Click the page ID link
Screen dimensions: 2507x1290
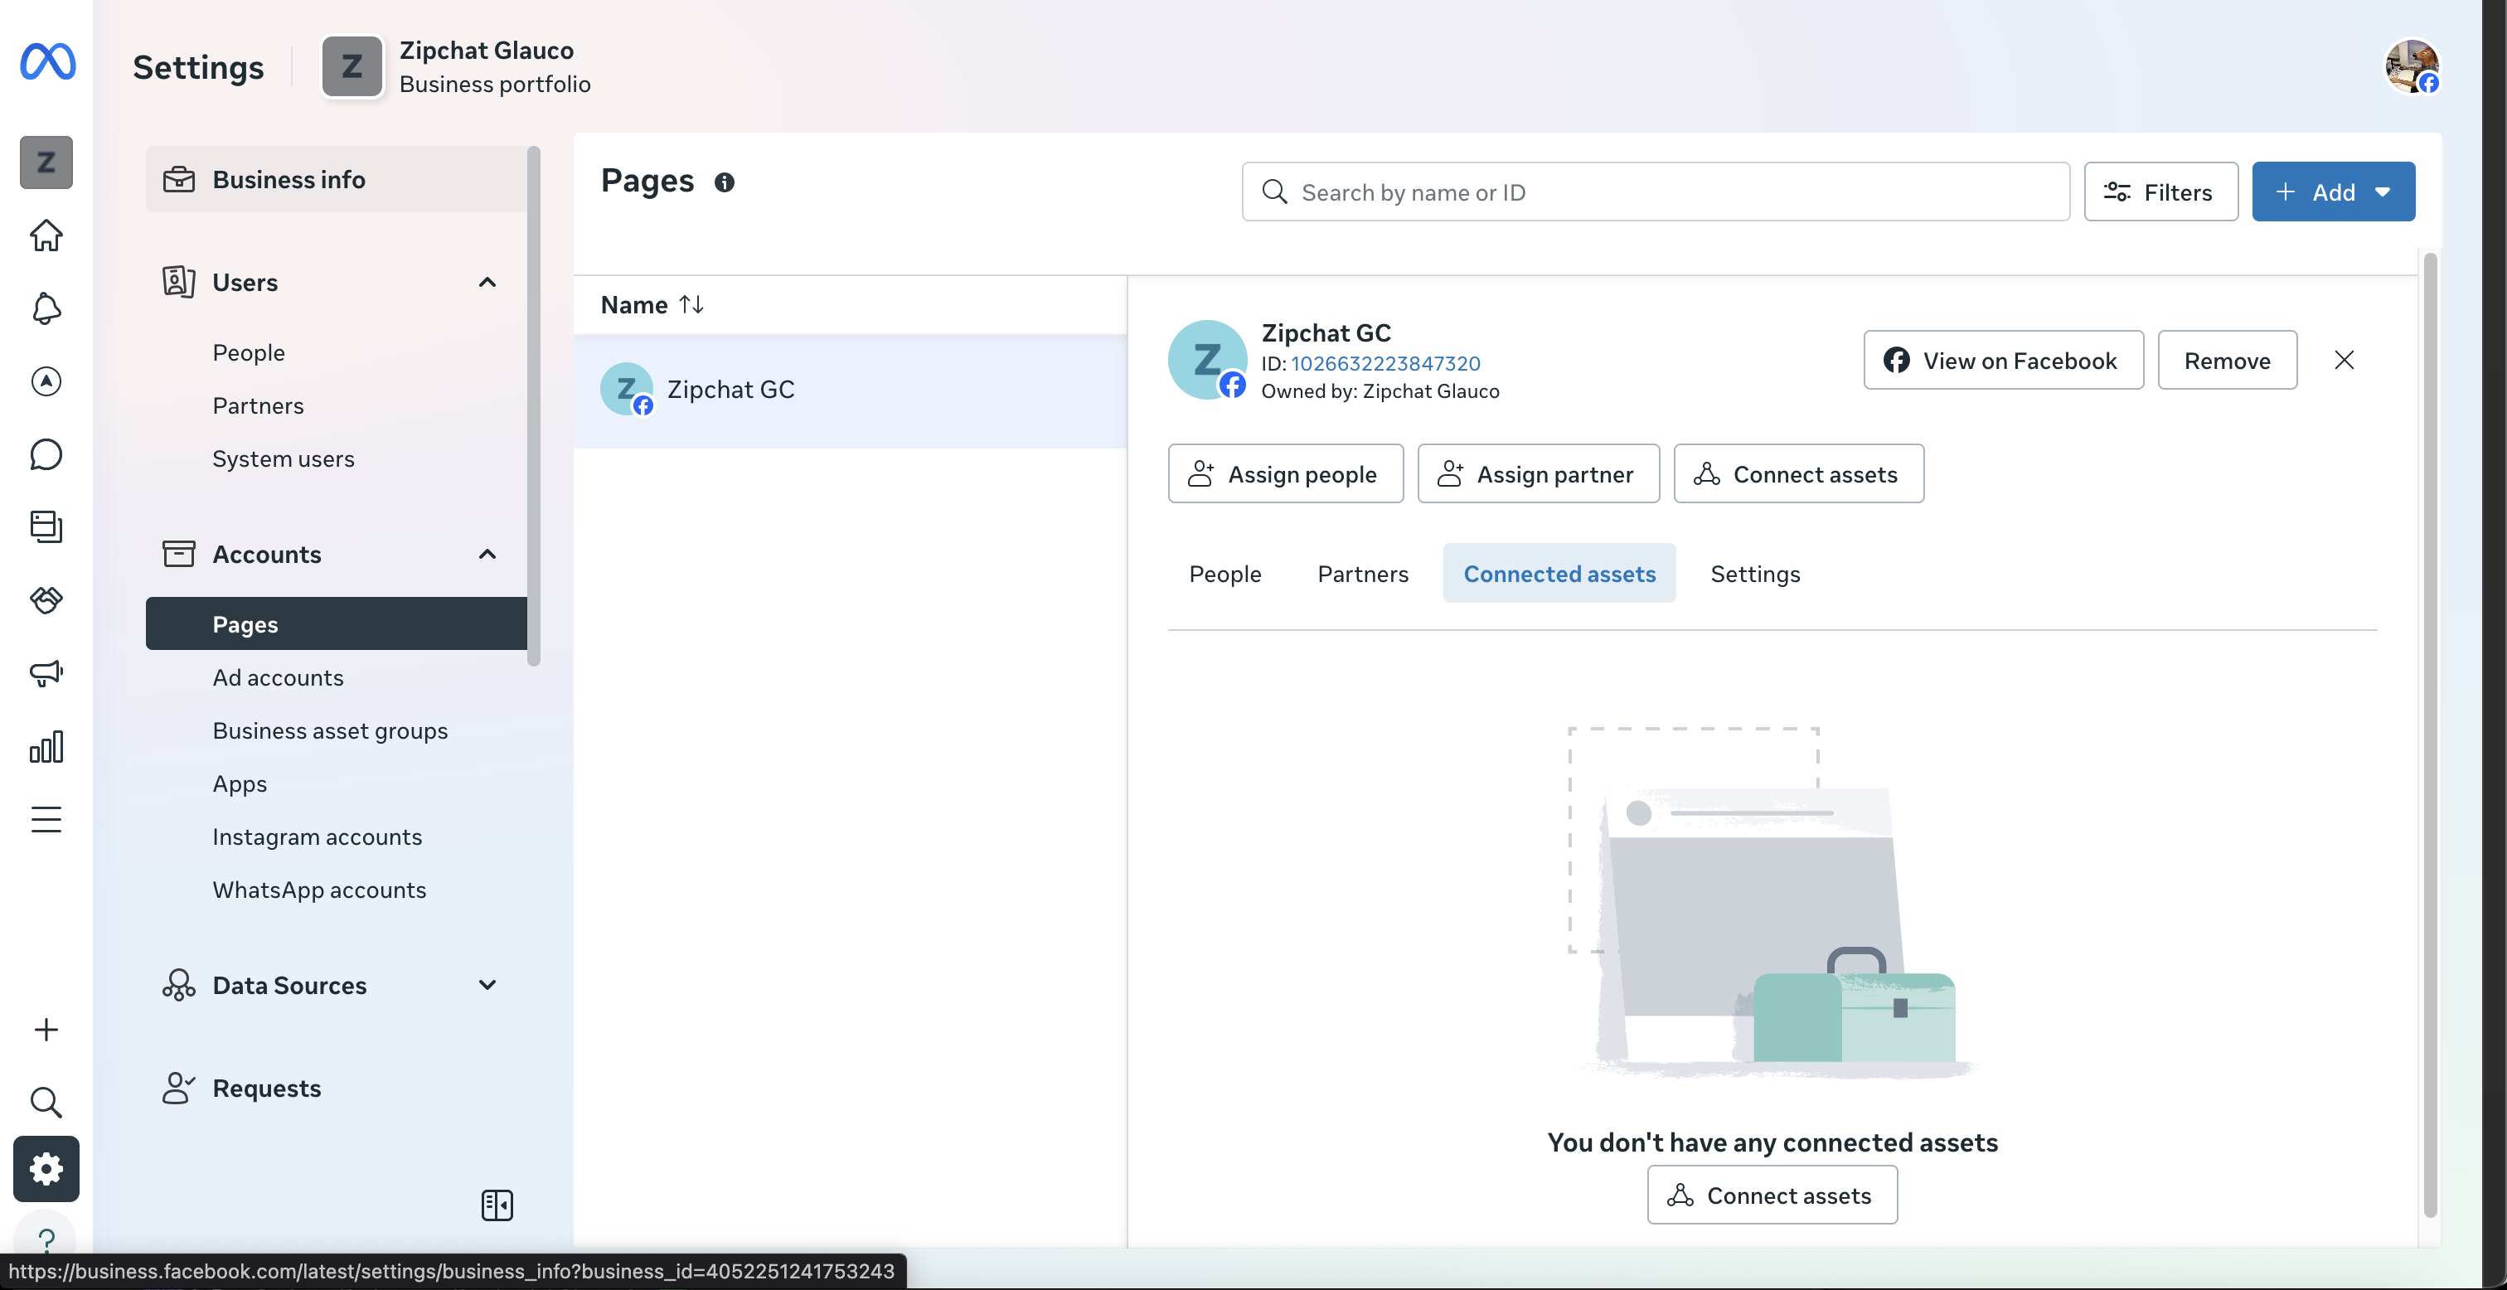tap(1384, 363)
